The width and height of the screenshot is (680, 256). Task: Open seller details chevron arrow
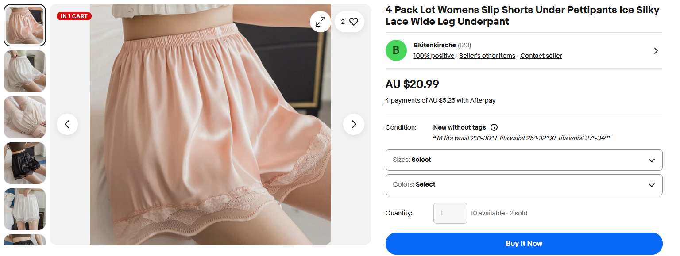656,51
